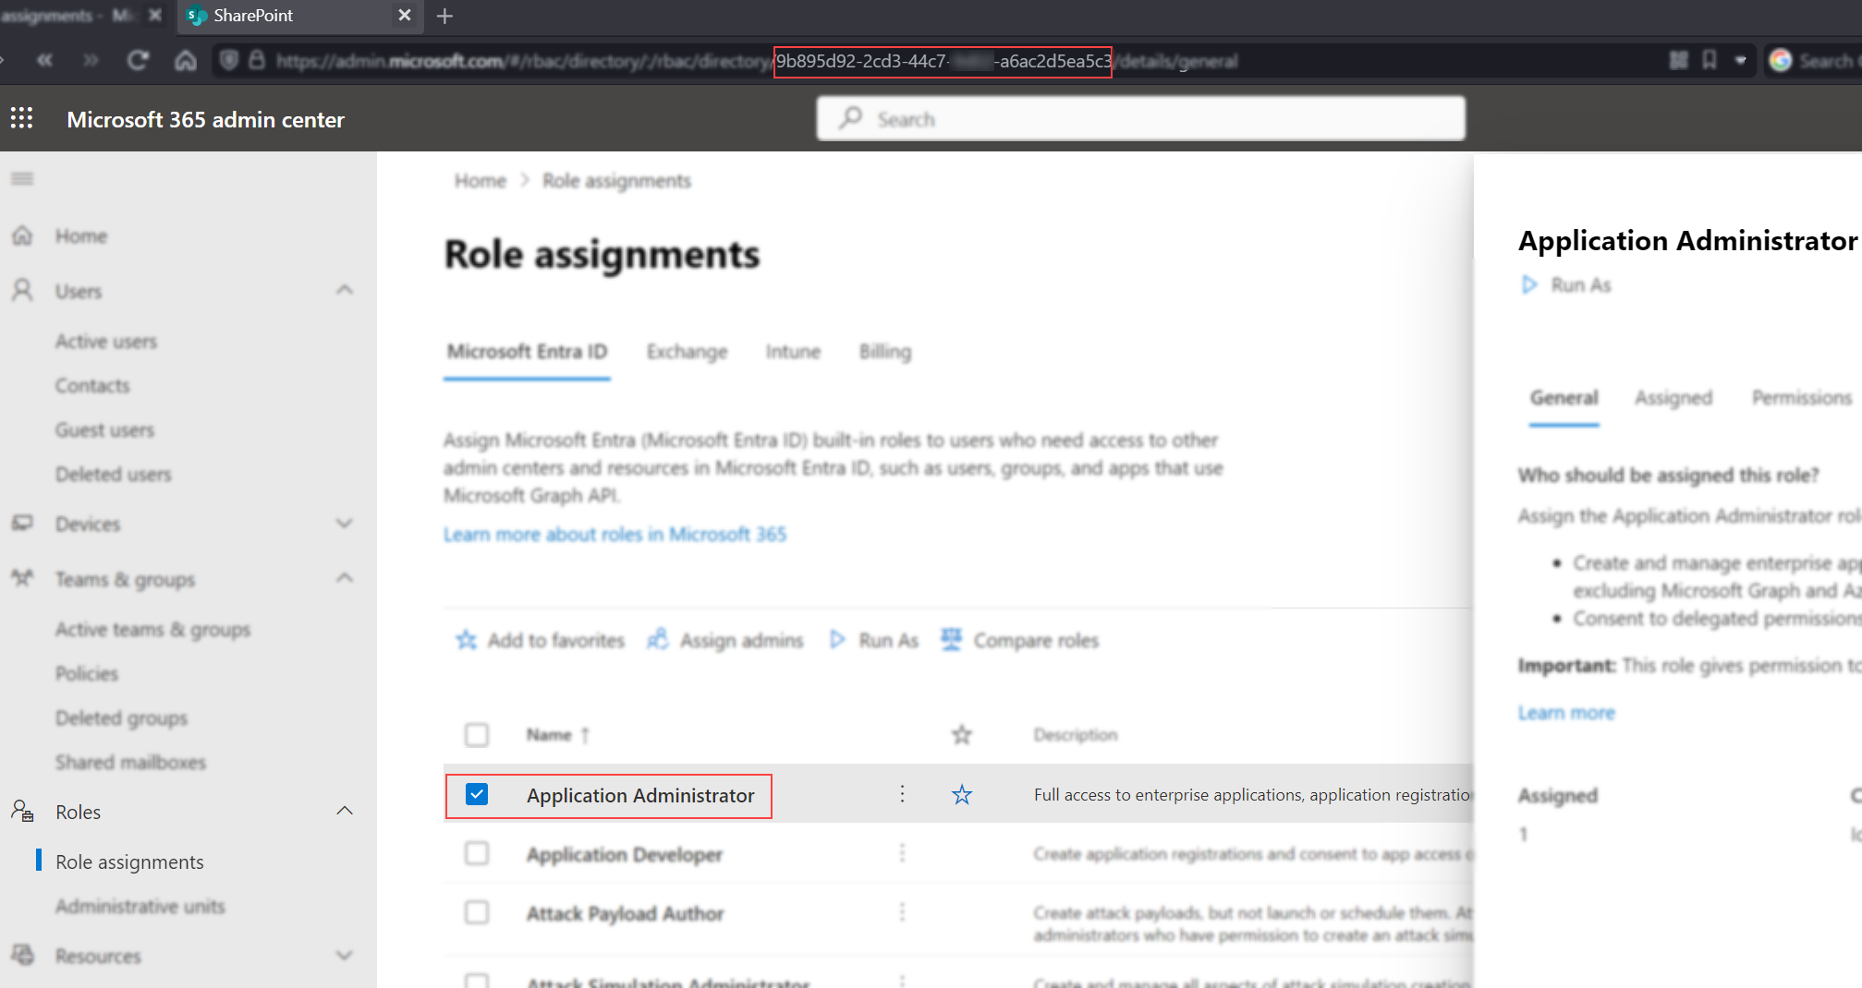
Task: Toggle the select-all checkbox in header
Action: click(x=477, y=735)
